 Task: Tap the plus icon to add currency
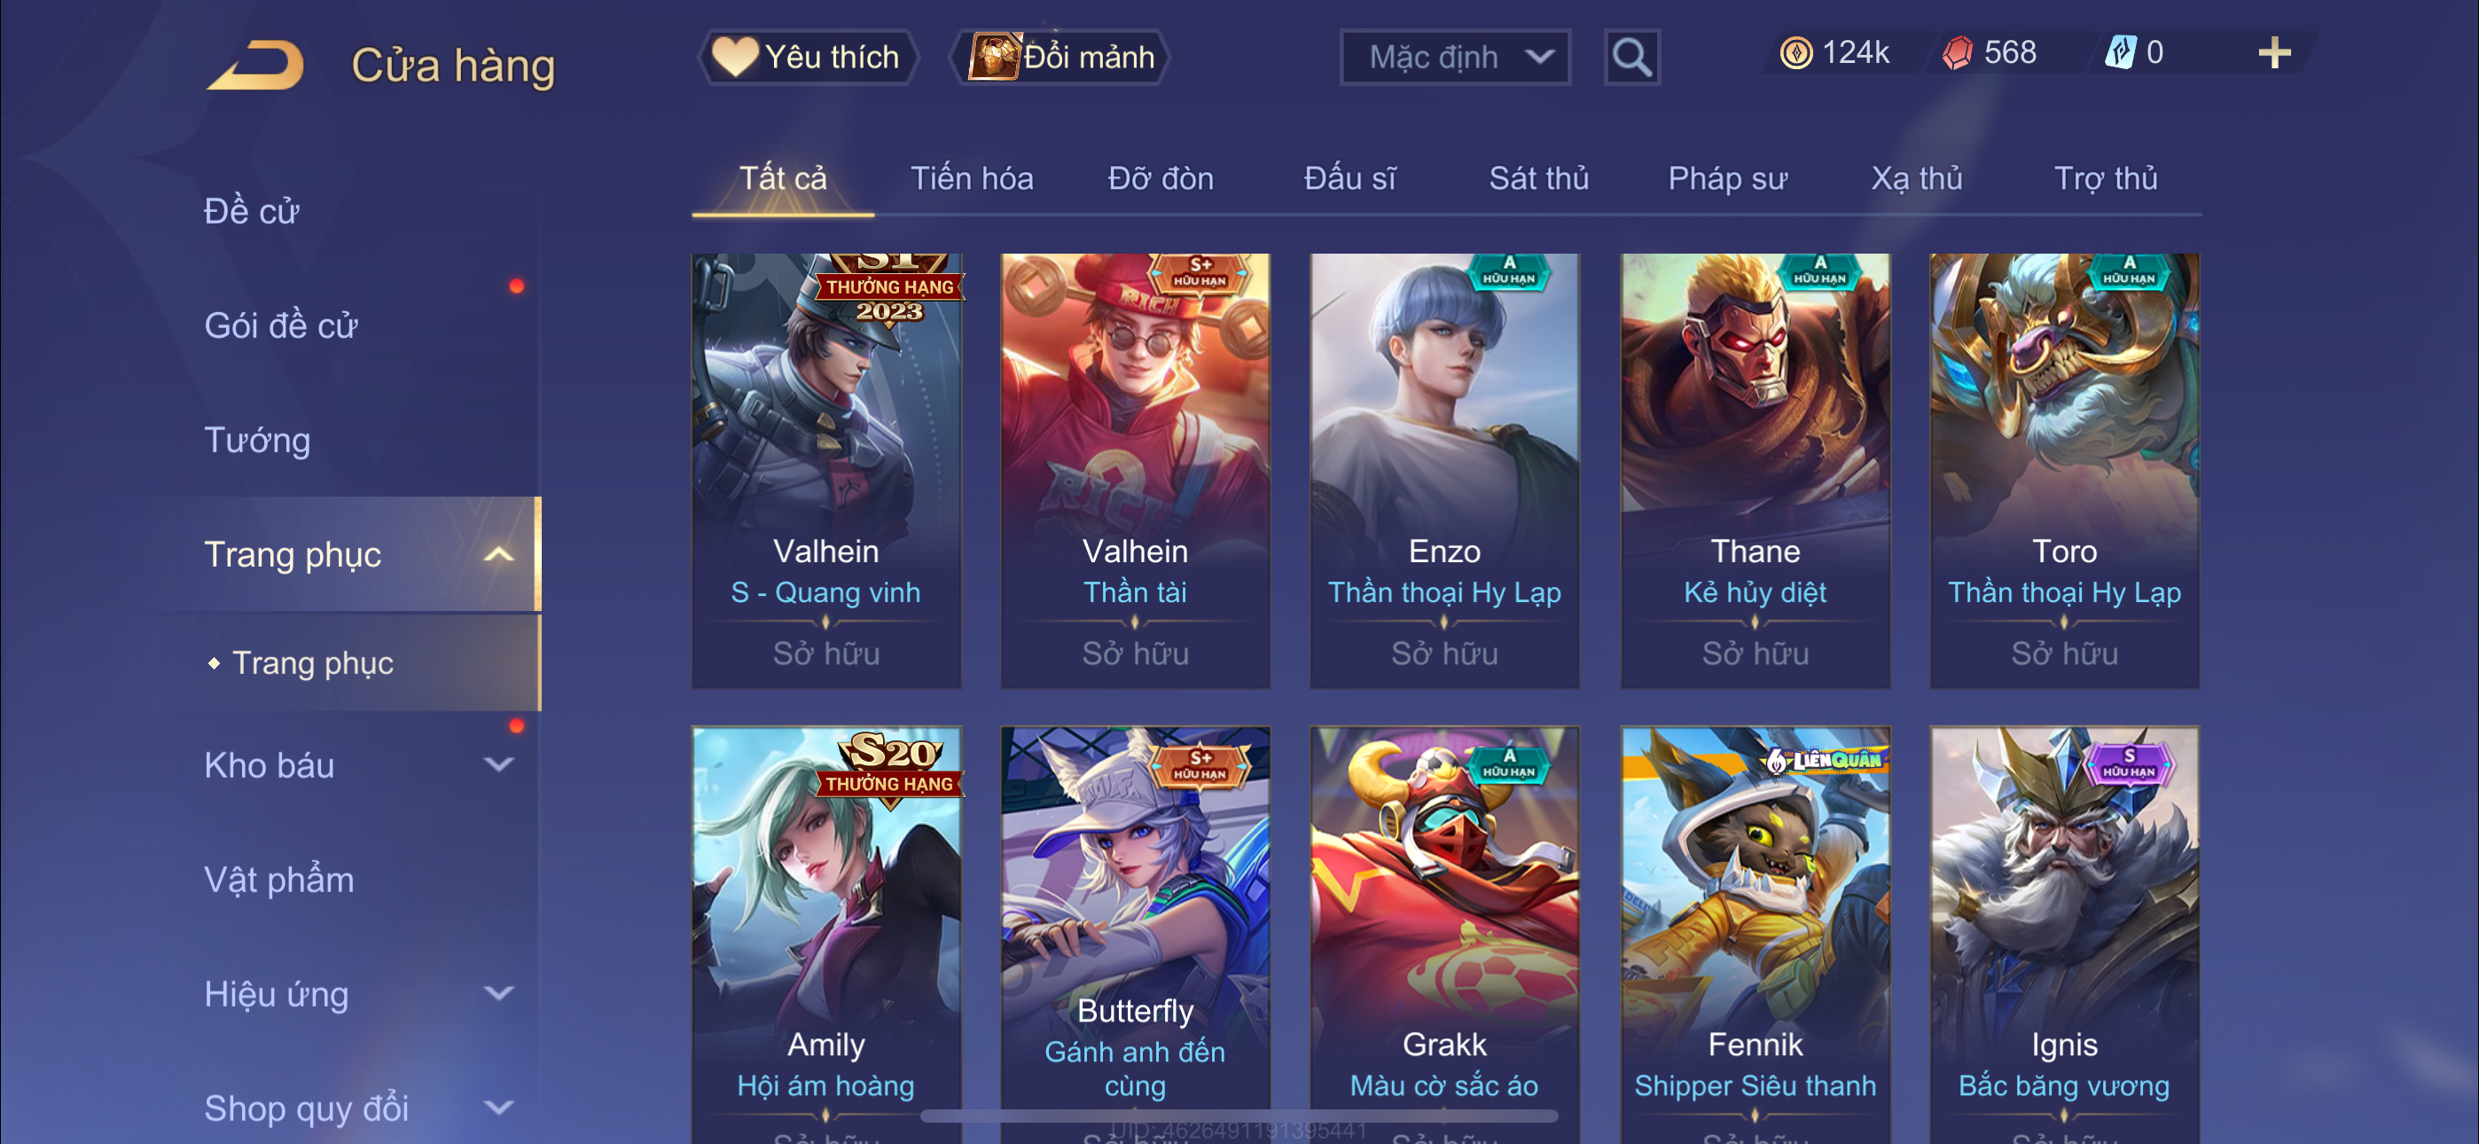coord(2274,53)
